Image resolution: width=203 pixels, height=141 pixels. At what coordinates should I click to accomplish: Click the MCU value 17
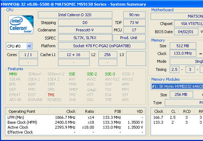pos(134,30)
